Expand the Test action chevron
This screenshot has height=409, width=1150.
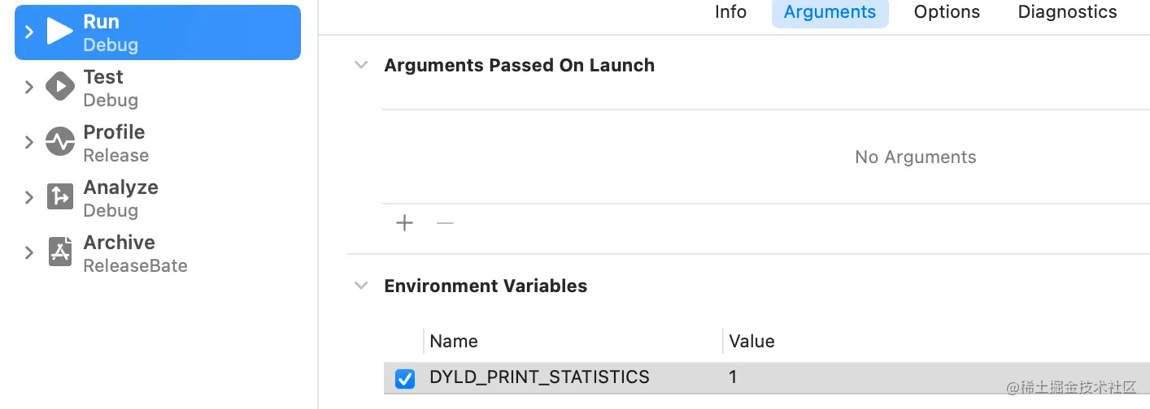click(x=29, y=87)
